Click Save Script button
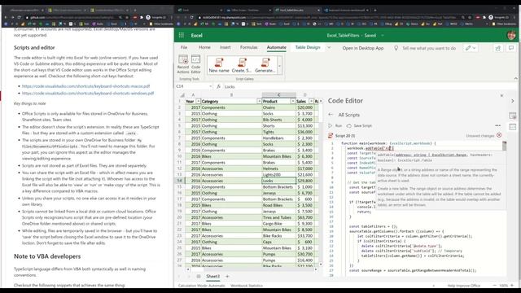The width and height of the screenshot is (521, 293). [x=359, y=125]
